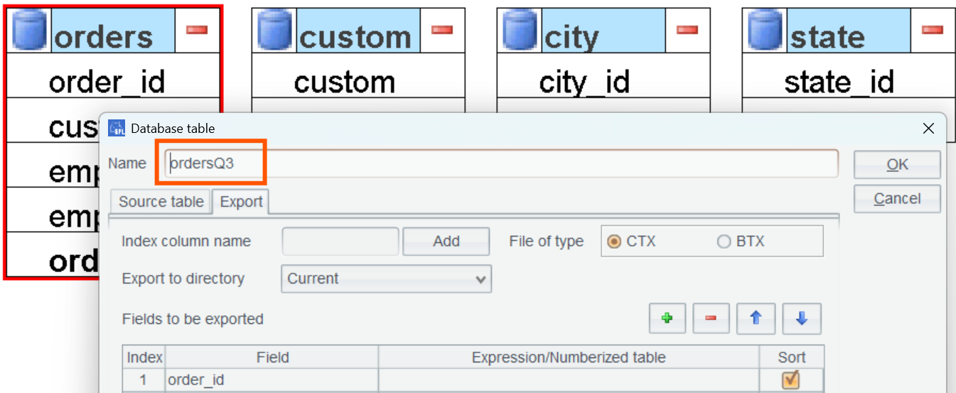Toggle Sort checkbox for order_id field
This screenshot has width=956, height=393.
pos(791,380)
